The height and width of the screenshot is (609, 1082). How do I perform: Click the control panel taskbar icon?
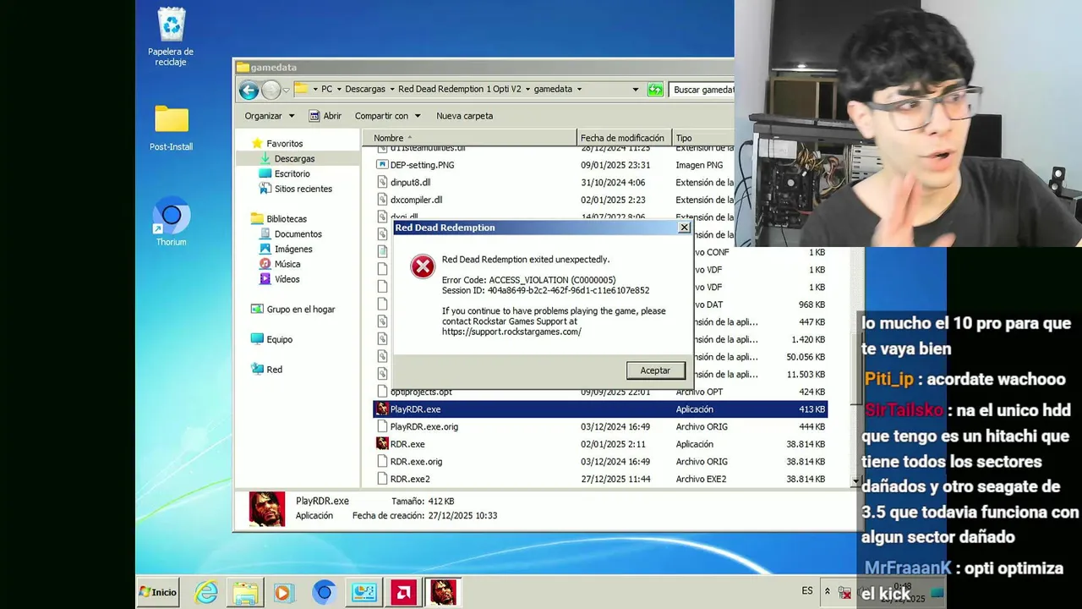(363, 592)
